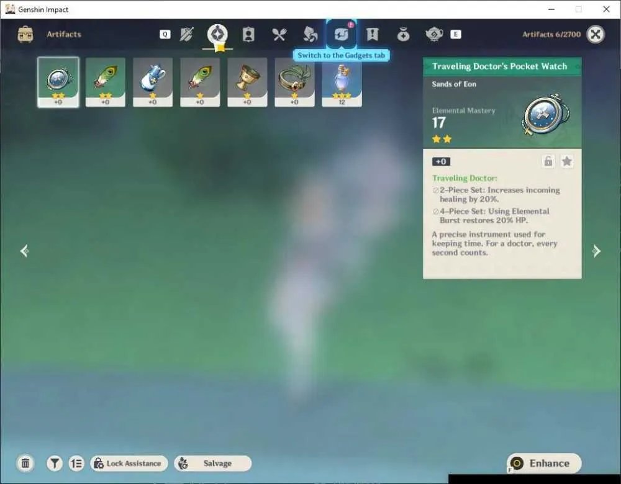Screen dimensions: 621x484
Task: Open the Character Development Items tab
Action: [x=248, y=35]
